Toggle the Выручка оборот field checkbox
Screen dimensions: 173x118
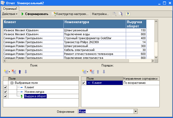(6, 96)
